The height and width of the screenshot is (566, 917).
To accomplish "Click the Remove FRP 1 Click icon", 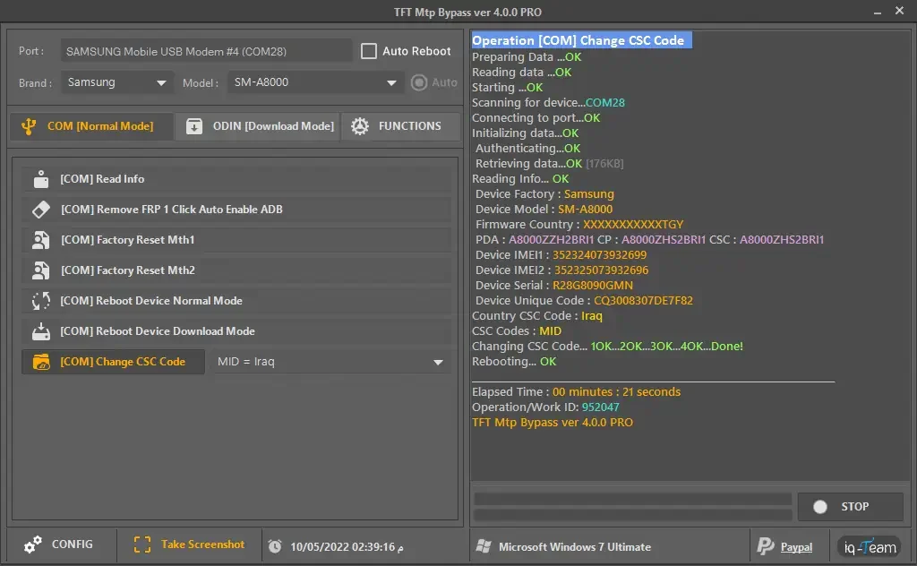I will (41, 209).
